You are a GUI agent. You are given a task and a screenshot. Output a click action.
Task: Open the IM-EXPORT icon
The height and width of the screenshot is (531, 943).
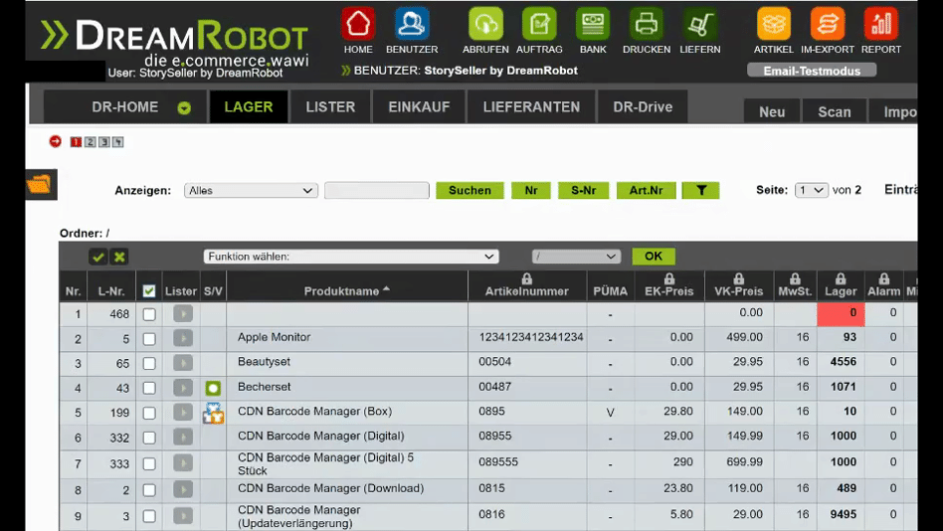coord(827,24)
